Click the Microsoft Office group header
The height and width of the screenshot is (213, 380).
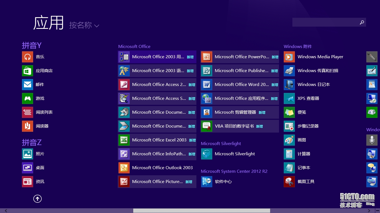[x=134, y=46]
